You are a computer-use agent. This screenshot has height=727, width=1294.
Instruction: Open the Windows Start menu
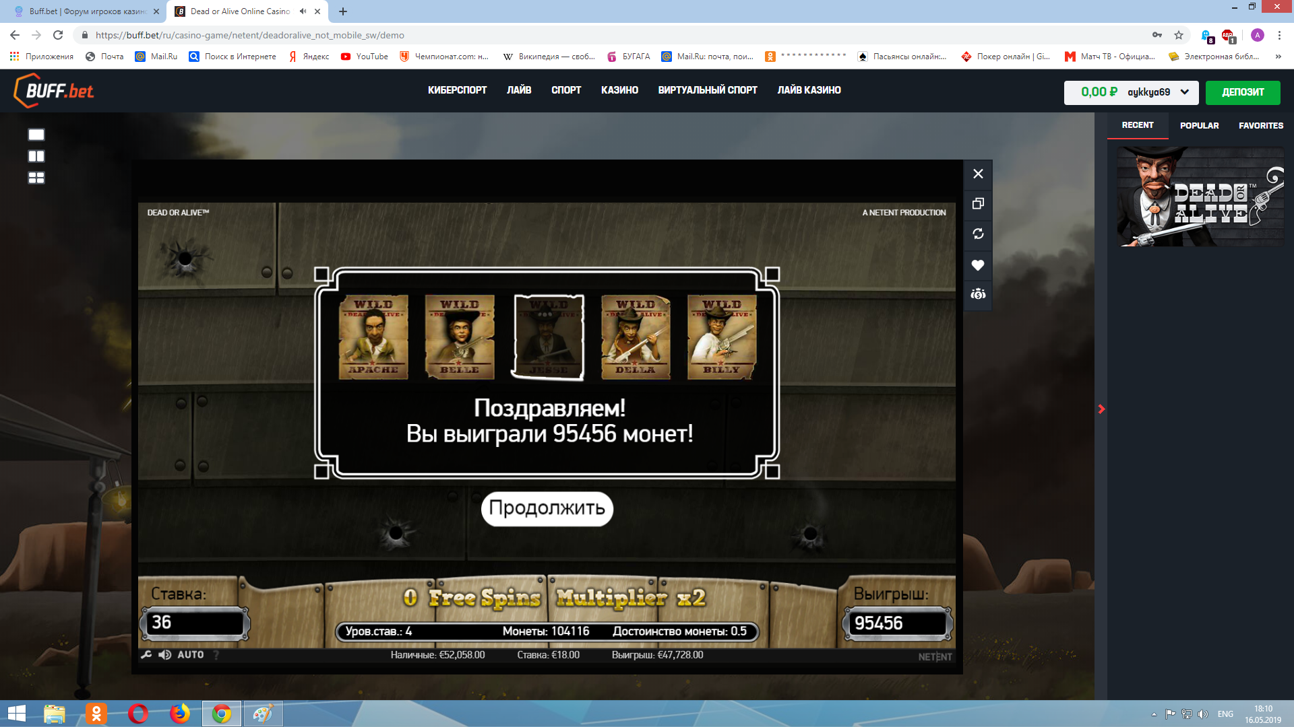tap(16, 714)
